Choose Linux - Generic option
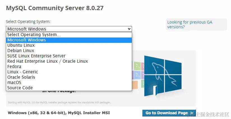Image resolution: width=231 pixels, height=119 pixels. 69,72
